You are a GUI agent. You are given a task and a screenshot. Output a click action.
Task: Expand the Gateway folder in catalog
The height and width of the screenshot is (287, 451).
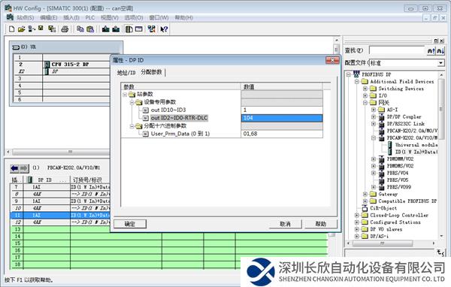[365, 194]
